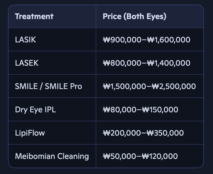Select the Dry Eye IPL cell
The height and width of the screenshot is (174, 213).
click(52, 109)
